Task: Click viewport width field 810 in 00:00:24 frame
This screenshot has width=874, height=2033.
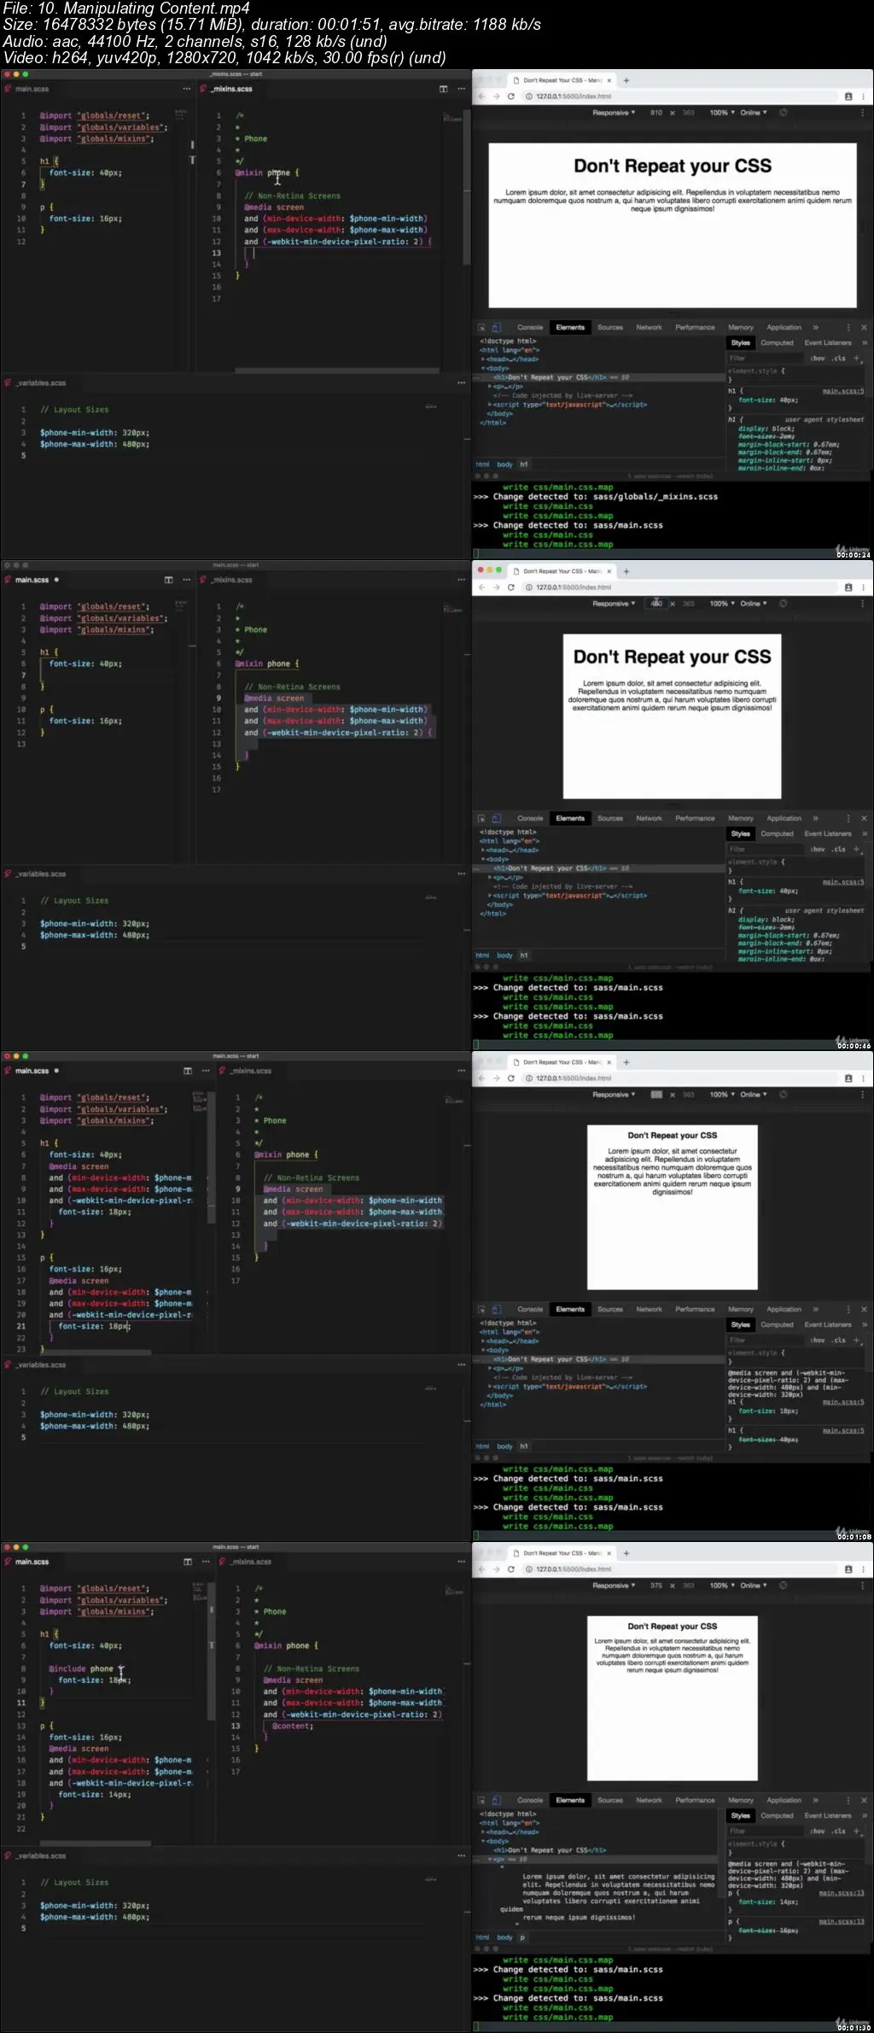Action: pos(656,113)
